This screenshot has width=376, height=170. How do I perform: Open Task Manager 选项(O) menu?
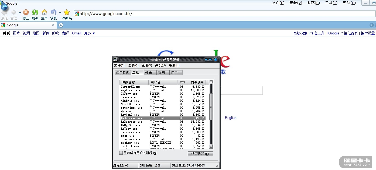(133, 65)
